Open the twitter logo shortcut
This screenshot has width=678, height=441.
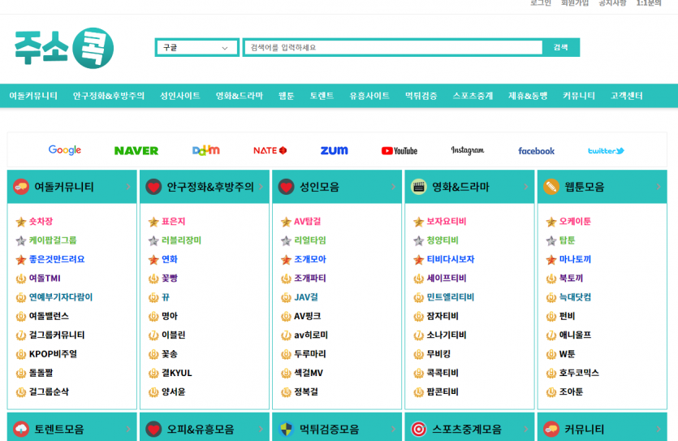click(x=606, y=151)
